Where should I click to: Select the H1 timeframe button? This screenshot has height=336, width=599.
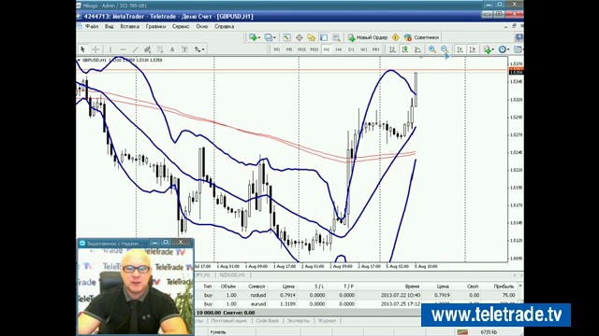pyautogui.click(x=327, y=49)
